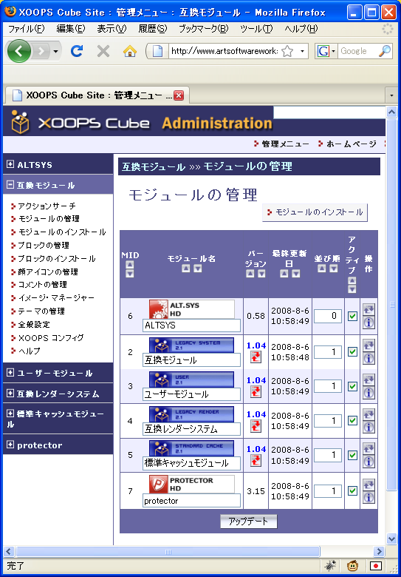
Task: Click update icon in 標準キャッシュモジュール row
Action: (369, 448)
